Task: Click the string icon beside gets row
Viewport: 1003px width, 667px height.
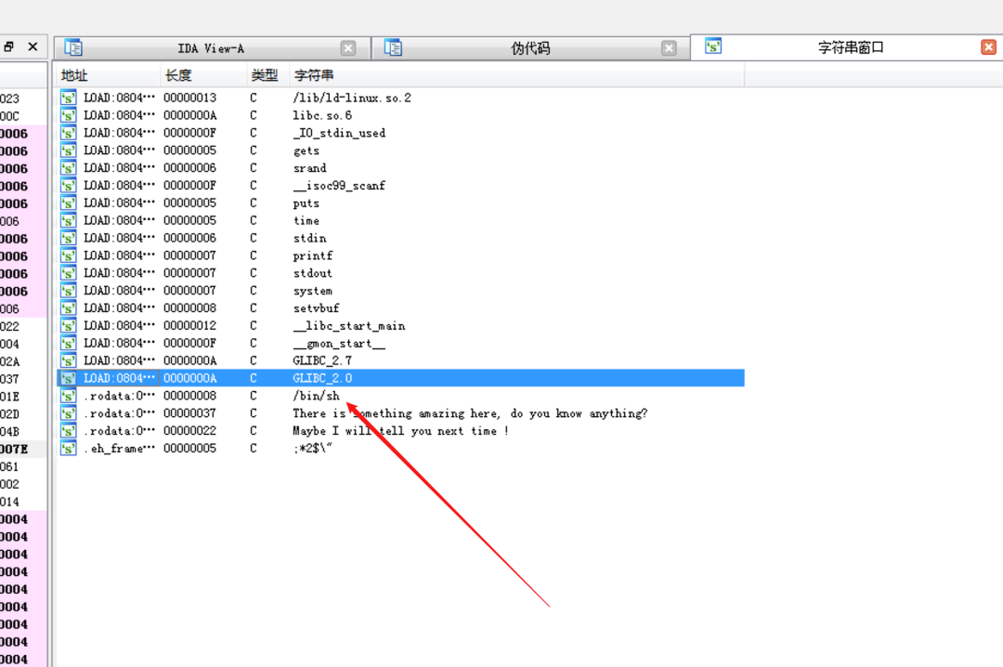Action: [x=68, y=150]
